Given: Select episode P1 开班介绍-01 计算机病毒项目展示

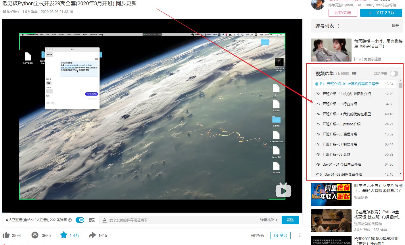Looking at the screenshot, I should [354, 84].
